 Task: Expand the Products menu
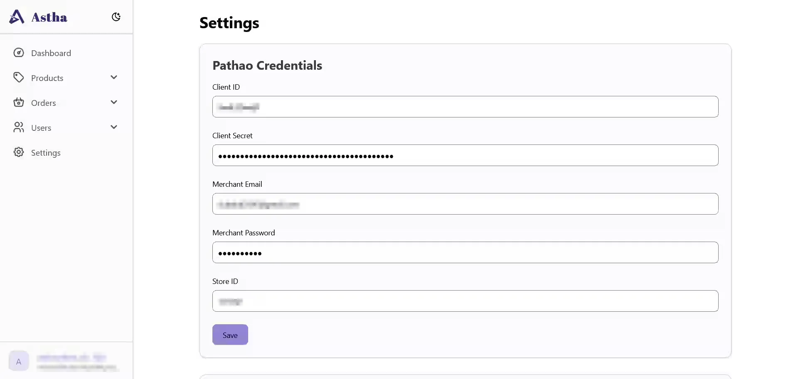click(x=114, y=77)
